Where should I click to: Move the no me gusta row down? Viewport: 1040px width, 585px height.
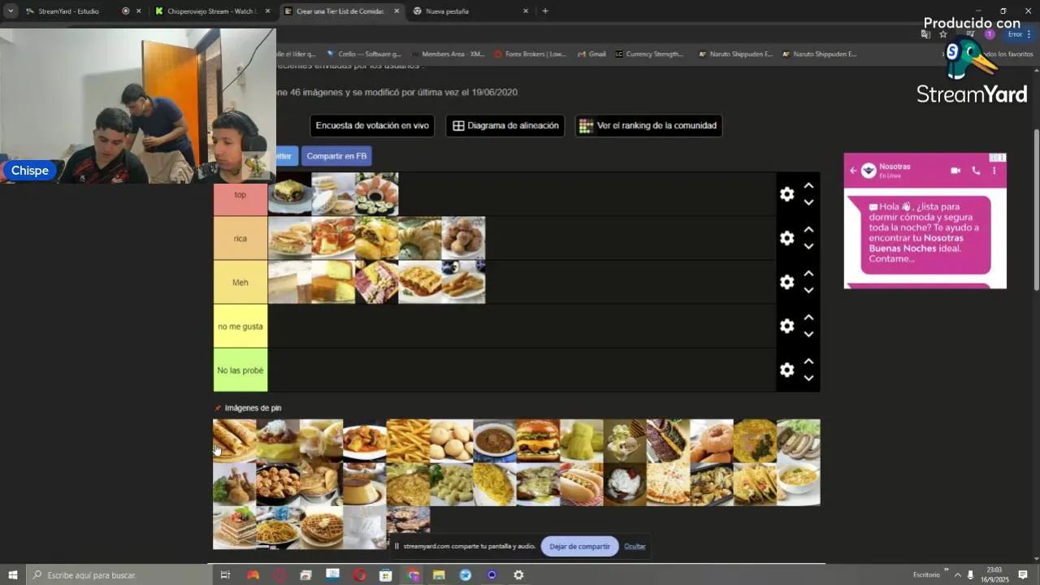click(x=808, y=334)
